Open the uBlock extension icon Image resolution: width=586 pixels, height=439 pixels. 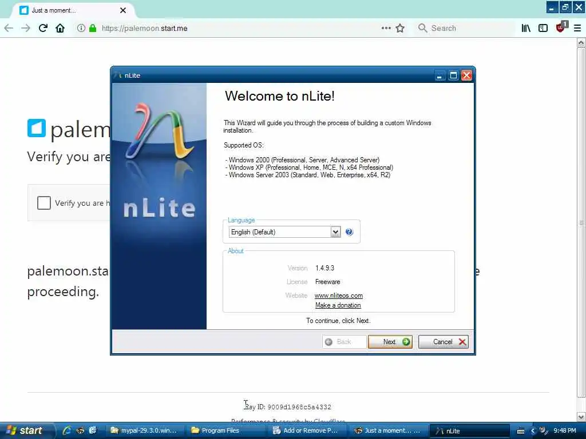coord(561,27)
